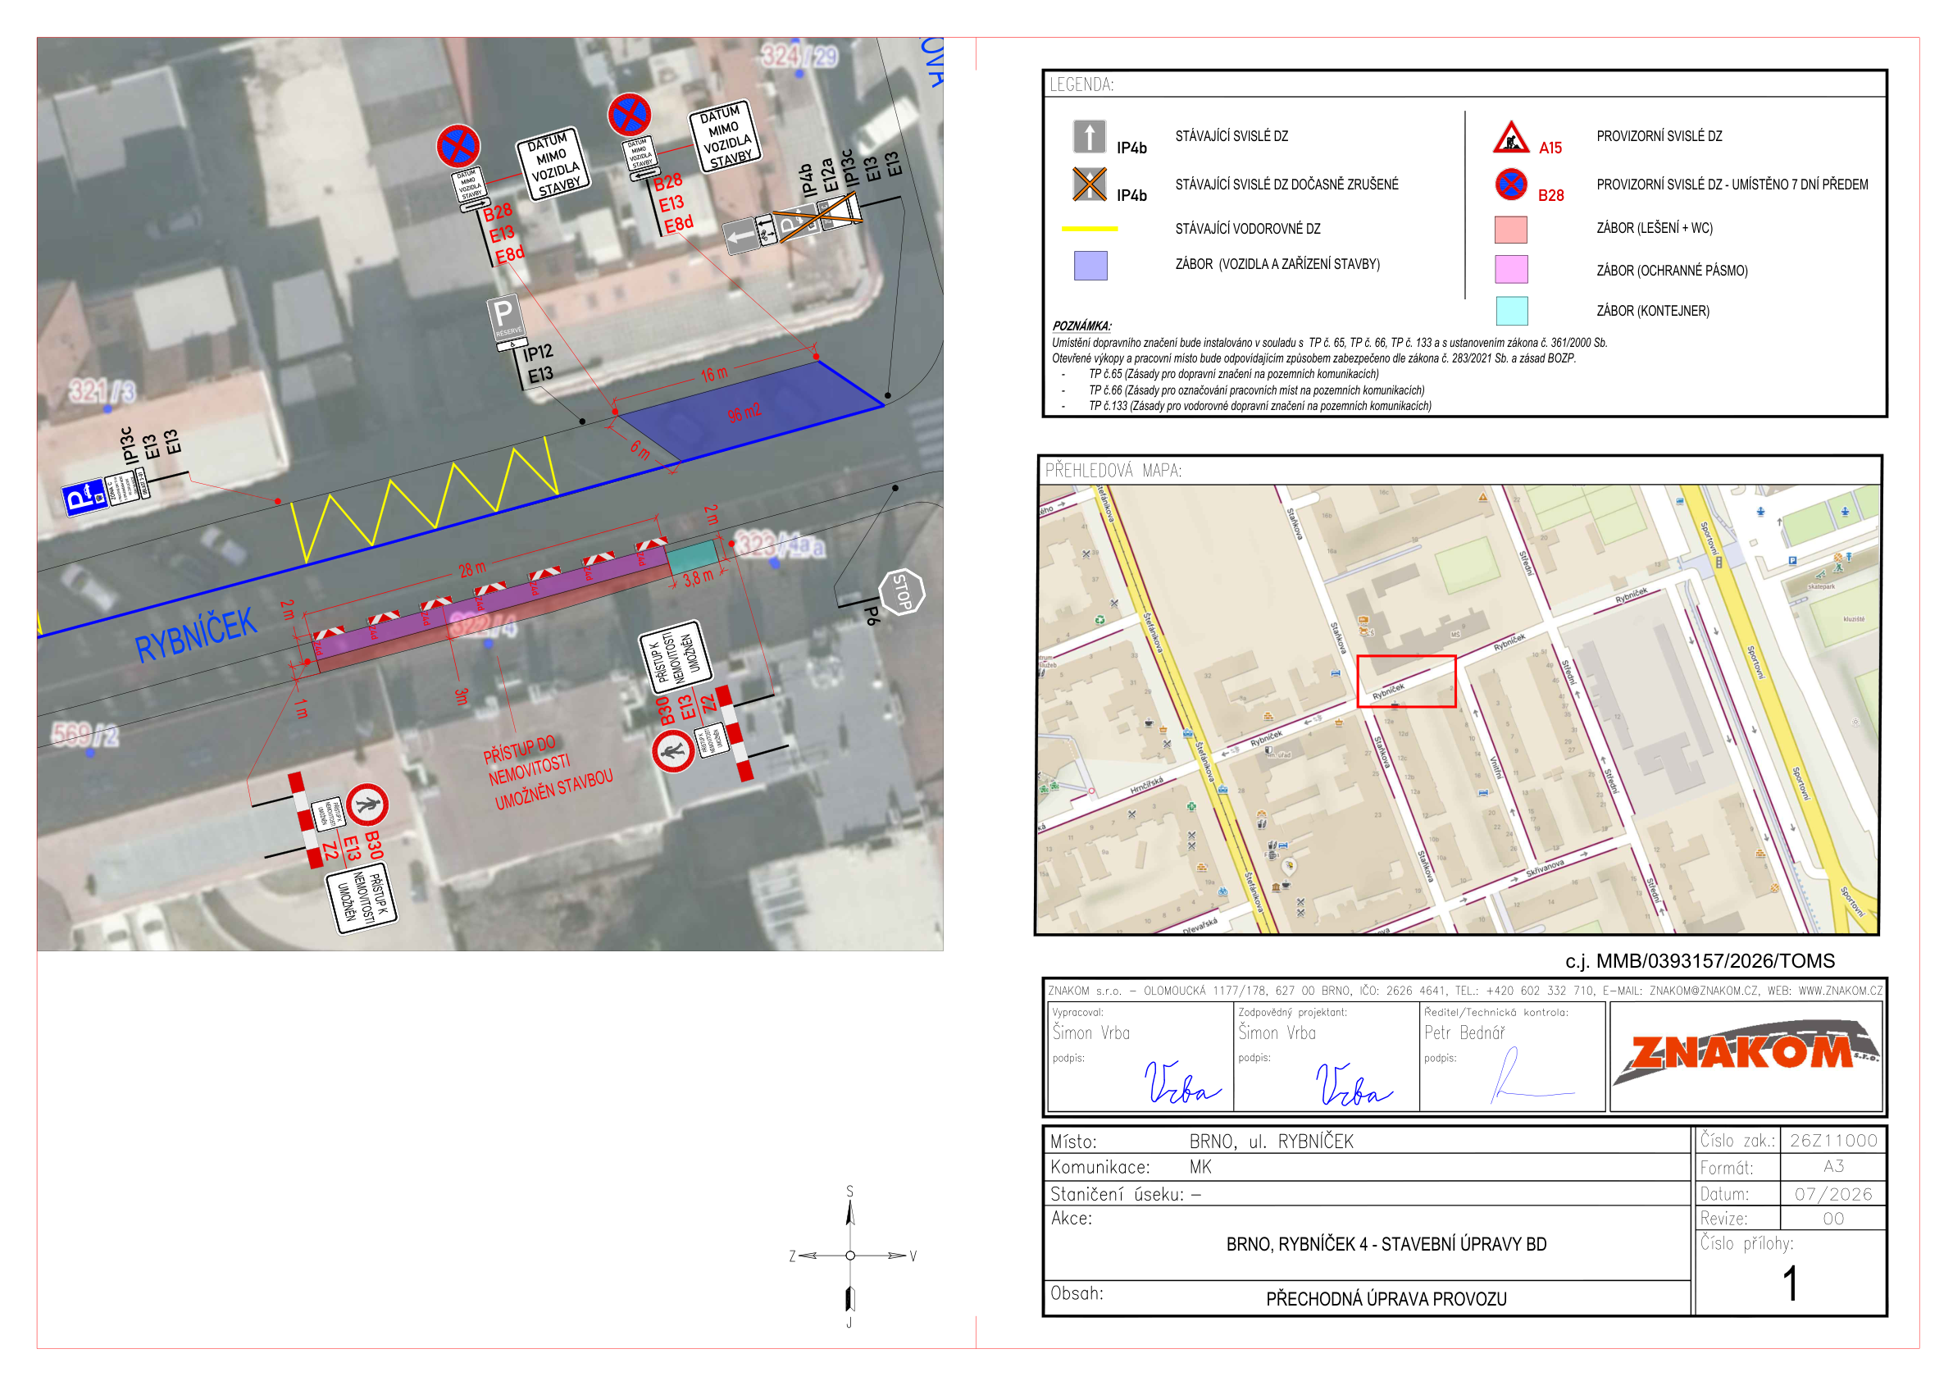Click 'BRNO, ul. RYBNÍČEK' in Místo row
Image resolution: width=1953 pixels, height=1381 pixels.
click(x=1271, y=1141)
